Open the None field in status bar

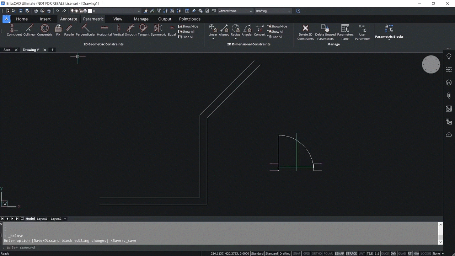[x=436, y=254]
